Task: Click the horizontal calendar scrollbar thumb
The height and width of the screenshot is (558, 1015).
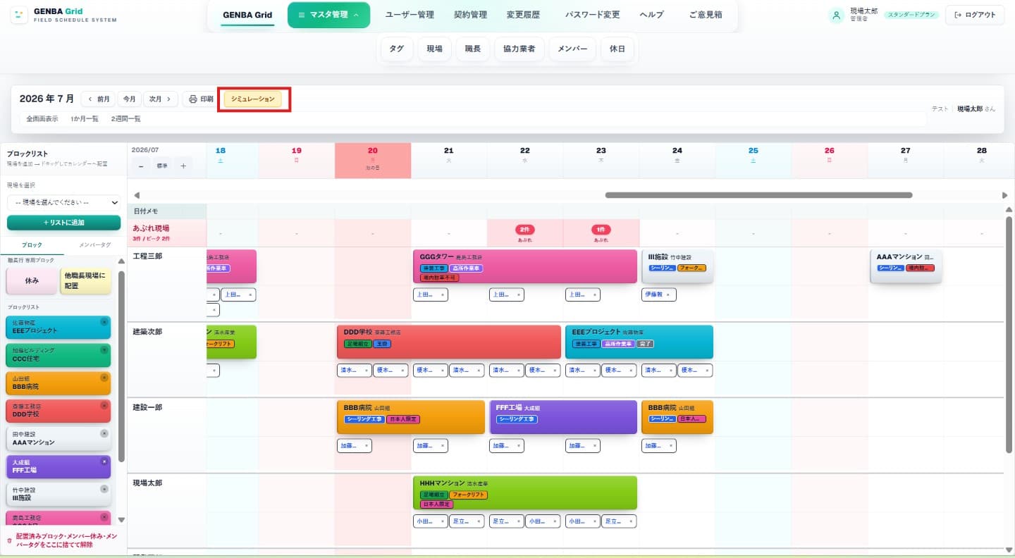Action: pos(758,195)
